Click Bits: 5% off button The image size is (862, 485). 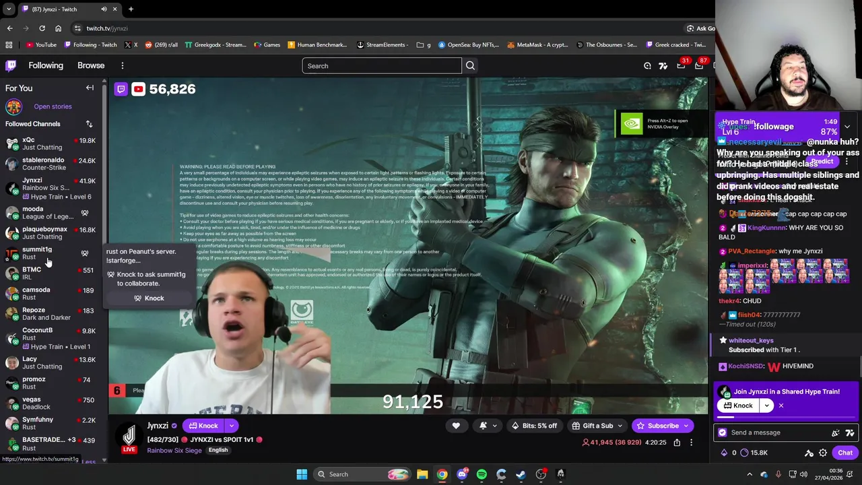click(x=535, y=426)
